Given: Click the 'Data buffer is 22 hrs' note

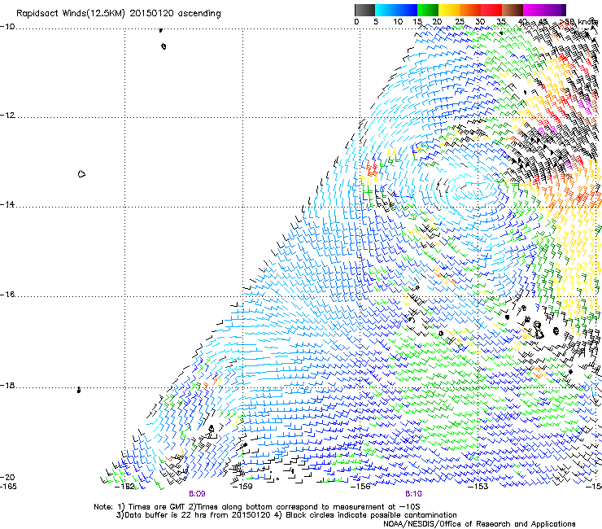Looking at the screenshot, I should coord(286,515).
